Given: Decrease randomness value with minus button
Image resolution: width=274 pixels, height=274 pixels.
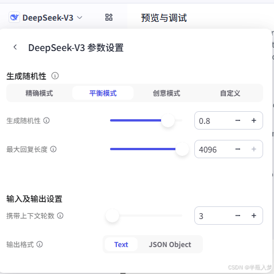Looking at the screenshot, I should 238,120.
